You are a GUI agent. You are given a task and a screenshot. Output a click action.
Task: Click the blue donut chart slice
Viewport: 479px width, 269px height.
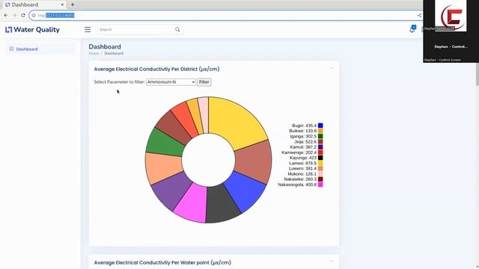[246, 191]
